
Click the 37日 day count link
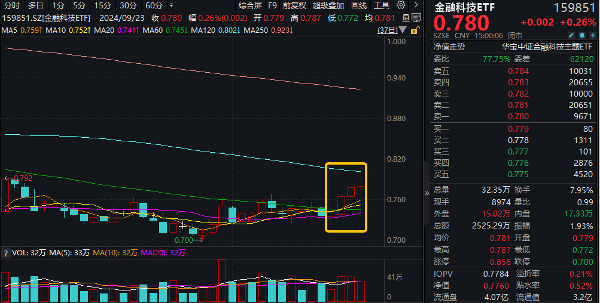pyautogui.click(x=388, y=30)
